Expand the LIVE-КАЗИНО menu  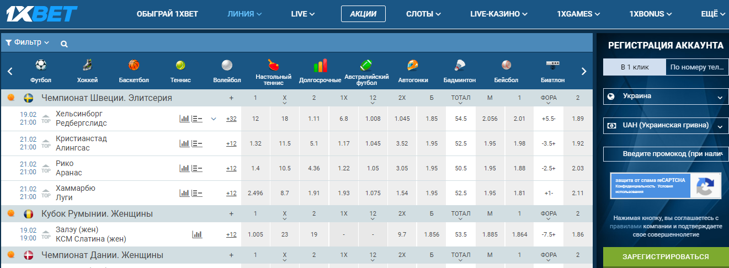[499, 14]
